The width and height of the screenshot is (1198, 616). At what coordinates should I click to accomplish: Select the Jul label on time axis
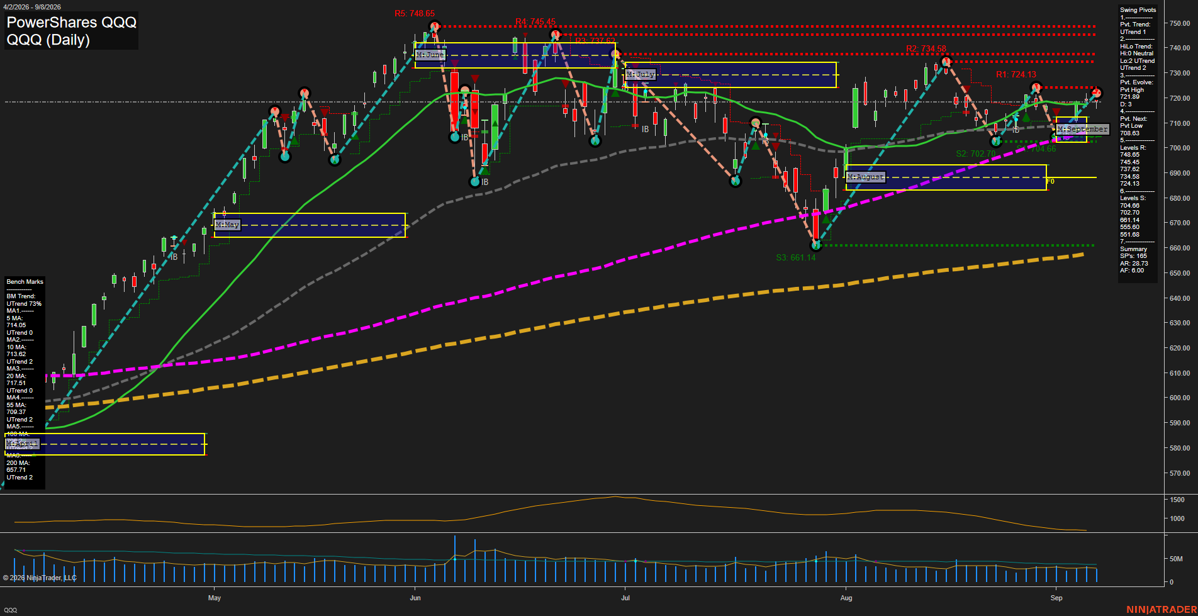point(625,598)
